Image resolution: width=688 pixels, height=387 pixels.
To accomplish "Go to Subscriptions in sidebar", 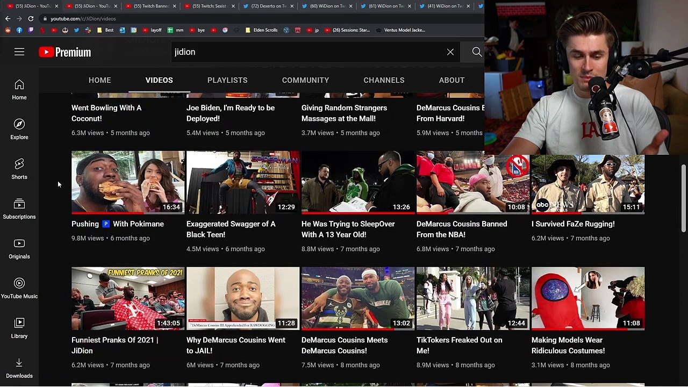I will tap(19, 209).
